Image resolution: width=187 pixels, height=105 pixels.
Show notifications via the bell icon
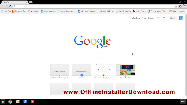(164, 18)
